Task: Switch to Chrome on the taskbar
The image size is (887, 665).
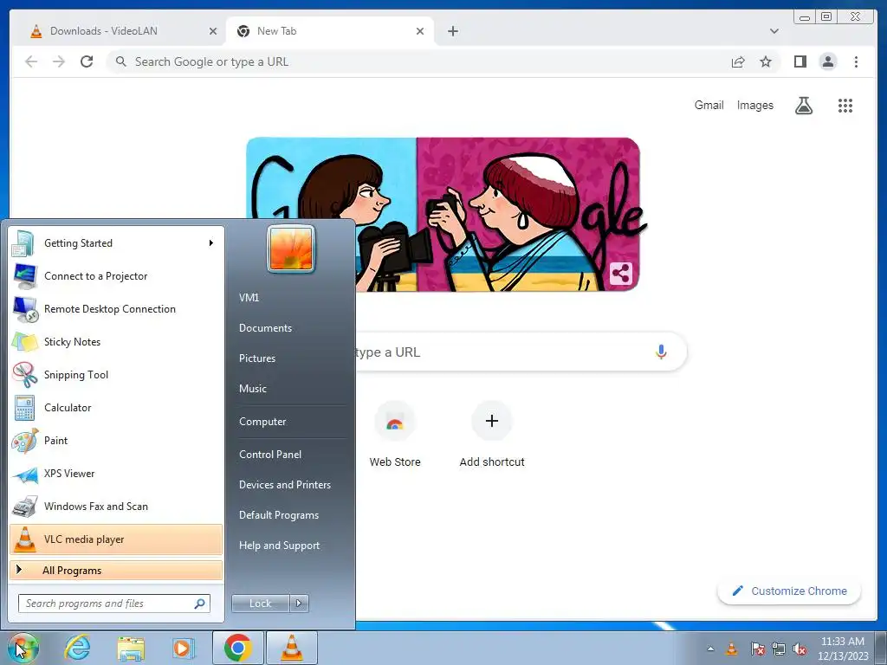Action: [238, 648]
